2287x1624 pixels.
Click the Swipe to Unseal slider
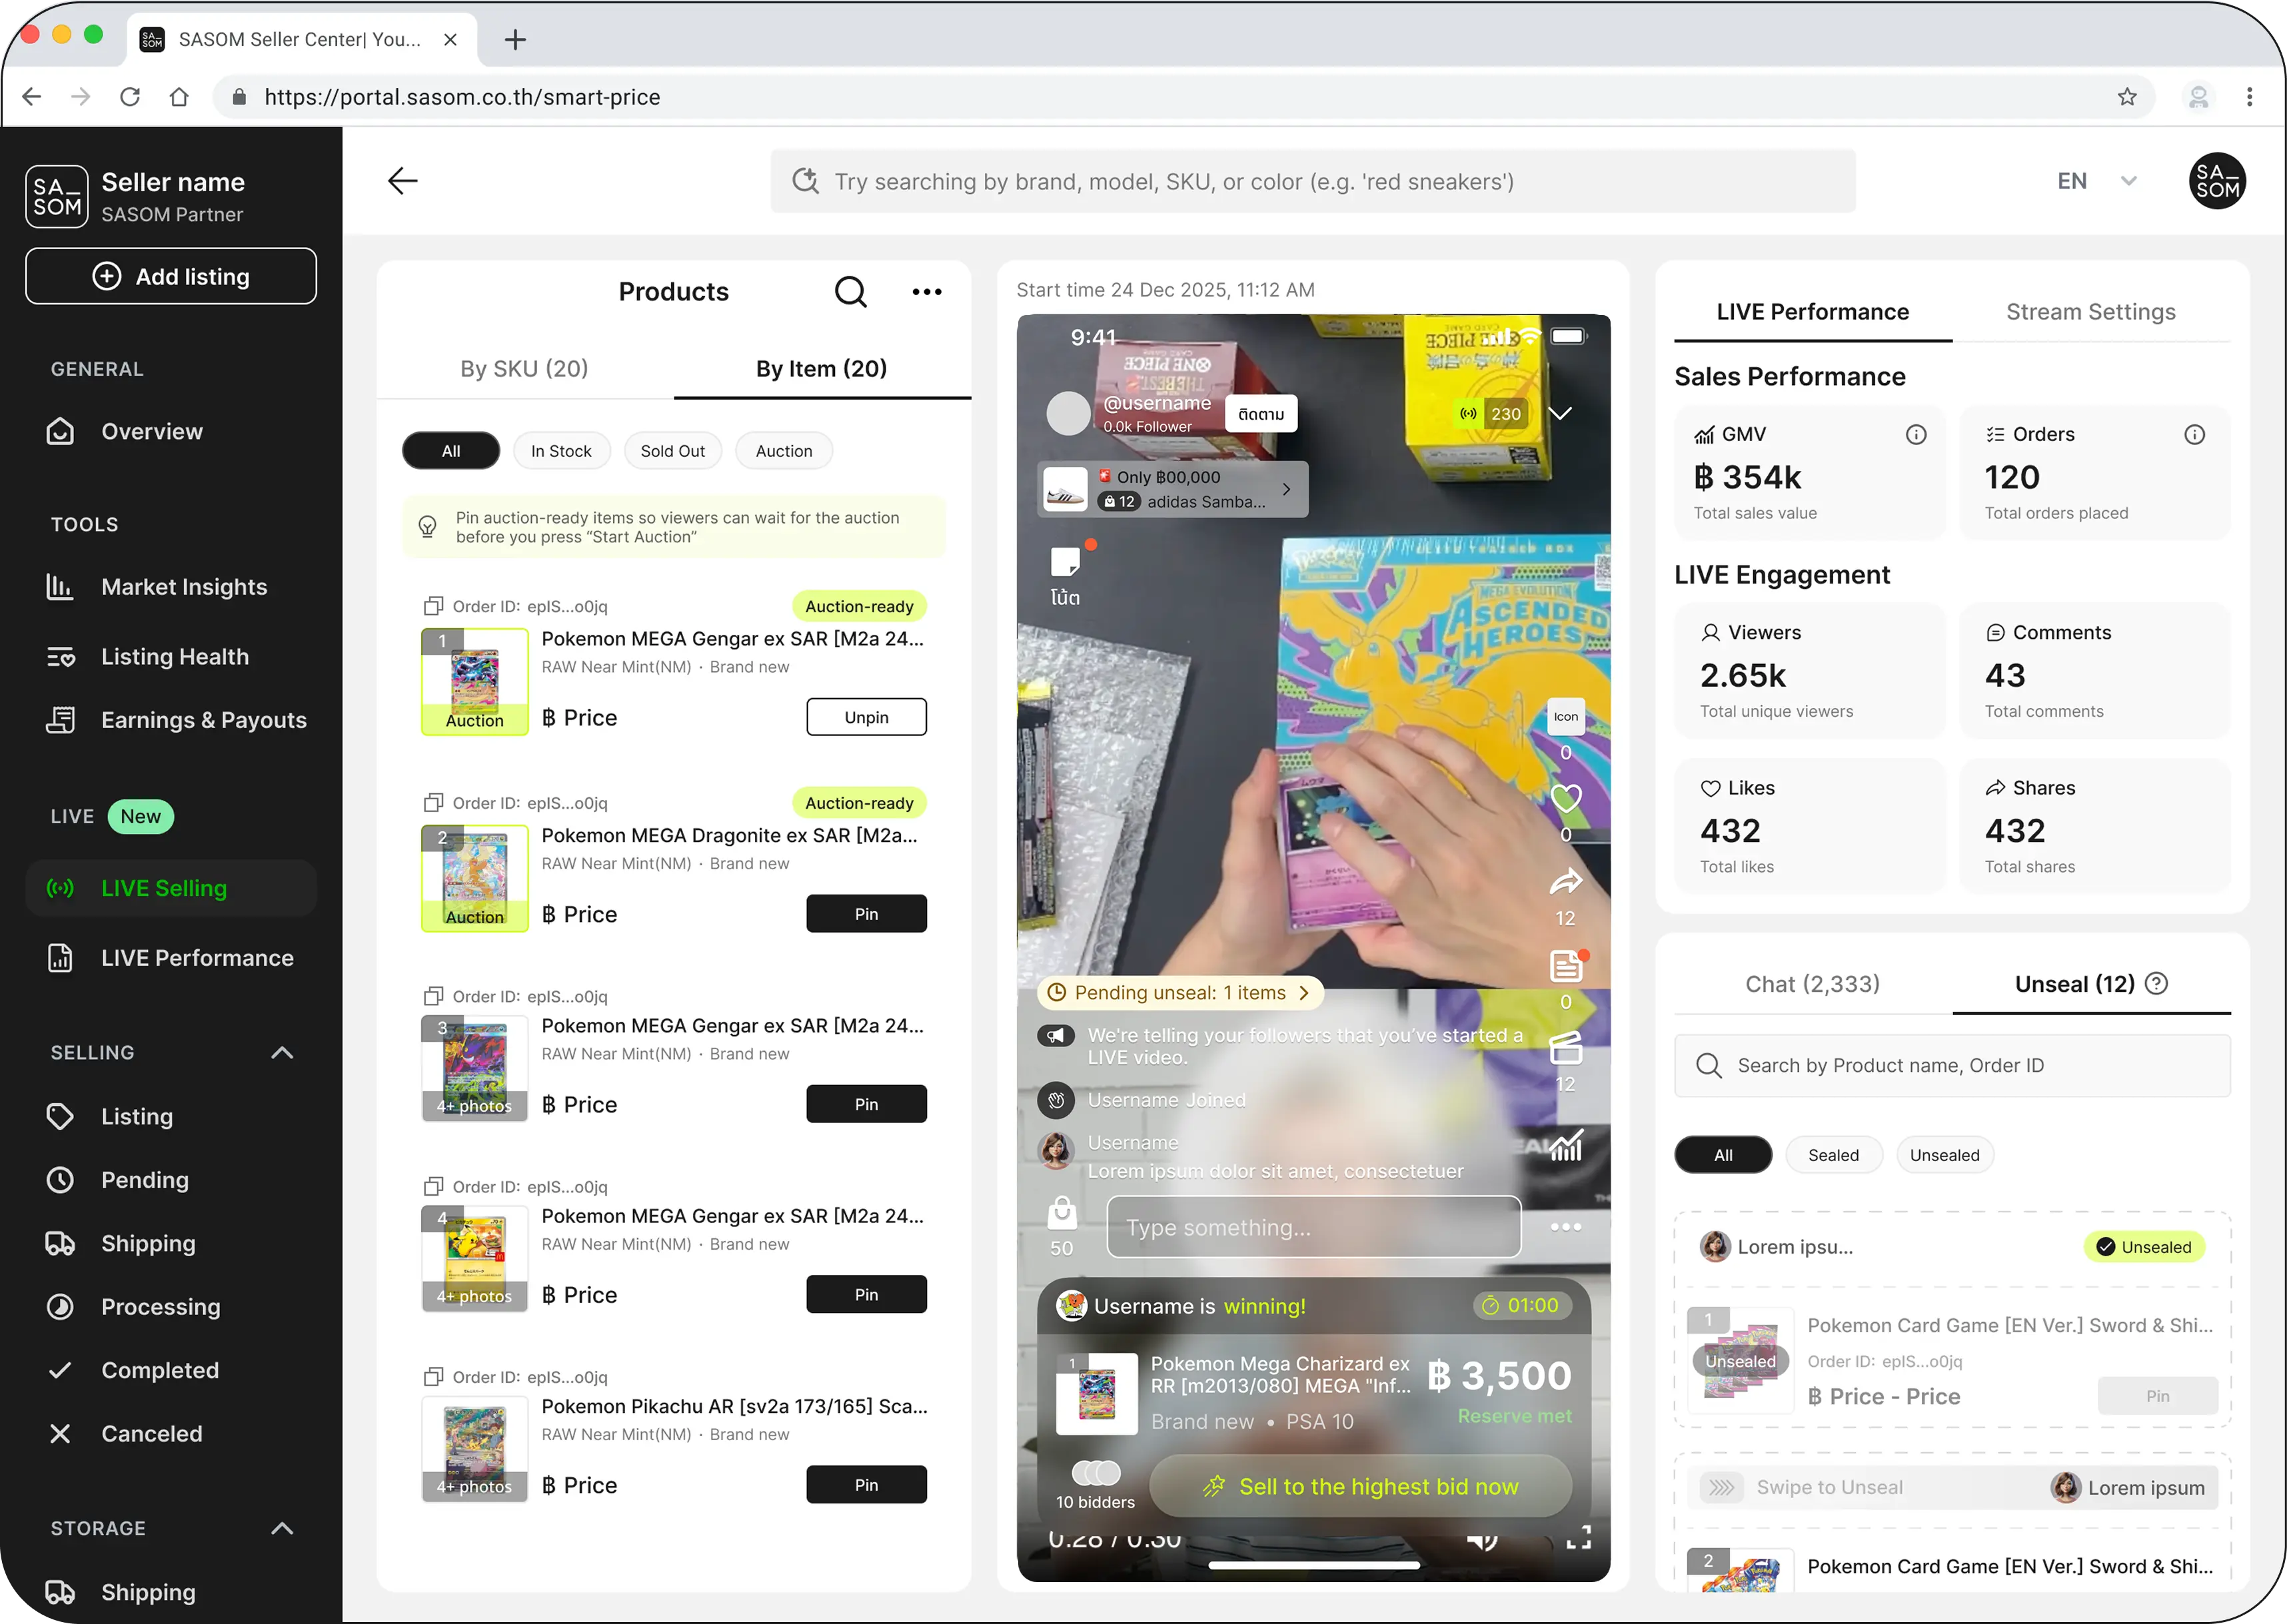tap(1953, 1488)
